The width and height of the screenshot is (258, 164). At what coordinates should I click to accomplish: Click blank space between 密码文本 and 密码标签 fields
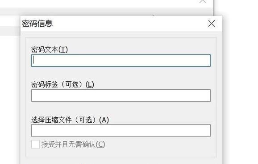pos(121,73)
